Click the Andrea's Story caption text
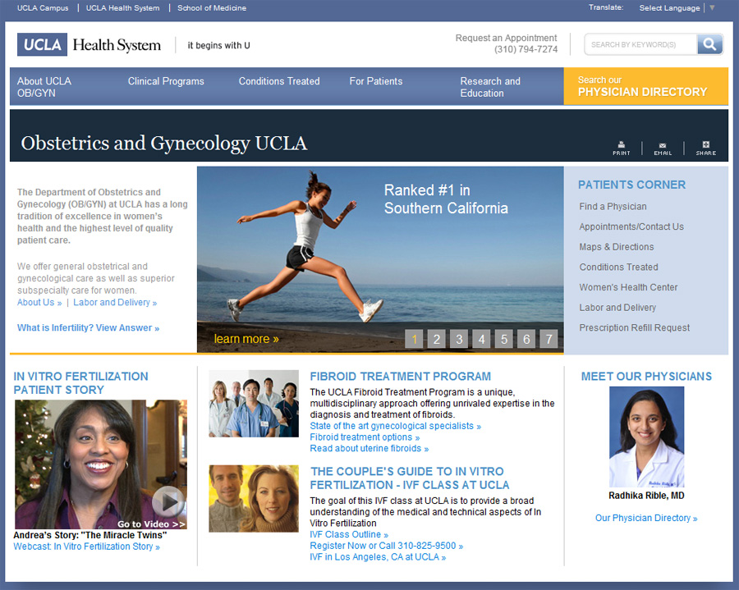Image resolution: width=739 pixels, height=590 pixels. click(x=90, y=535)
